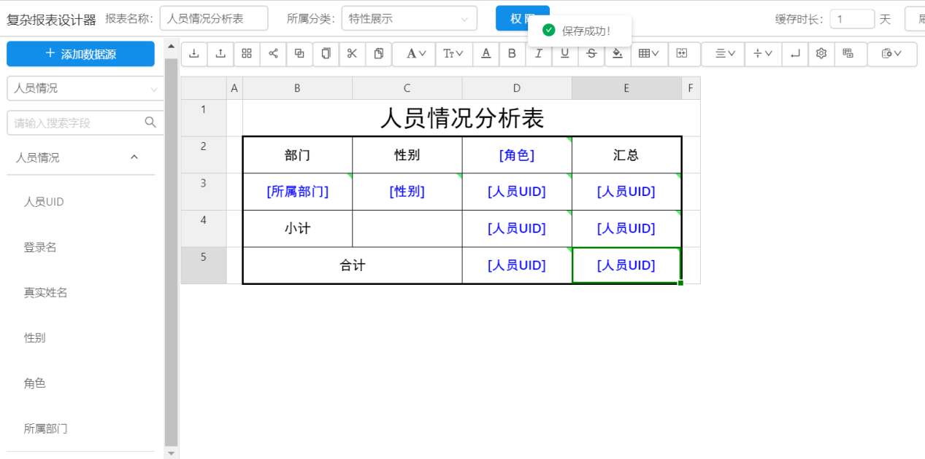Click the import (download arrow) toolbar icon
The height and width of the screenshot is (459, 925).
(193, 54)
